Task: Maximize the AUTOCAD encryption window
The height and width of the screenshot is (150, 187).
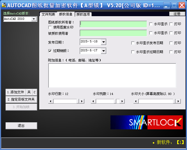Action: (174, 5)
